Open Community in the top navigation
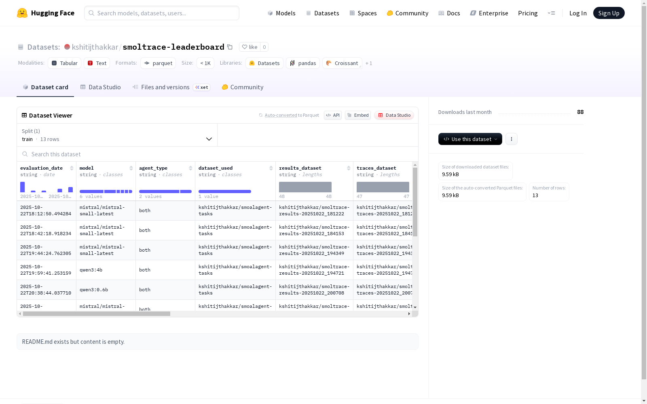This screenshot has height=404, width=647. 408,13
